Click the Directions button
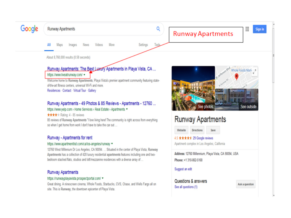The image size is (291, 218). coord(197,130)
